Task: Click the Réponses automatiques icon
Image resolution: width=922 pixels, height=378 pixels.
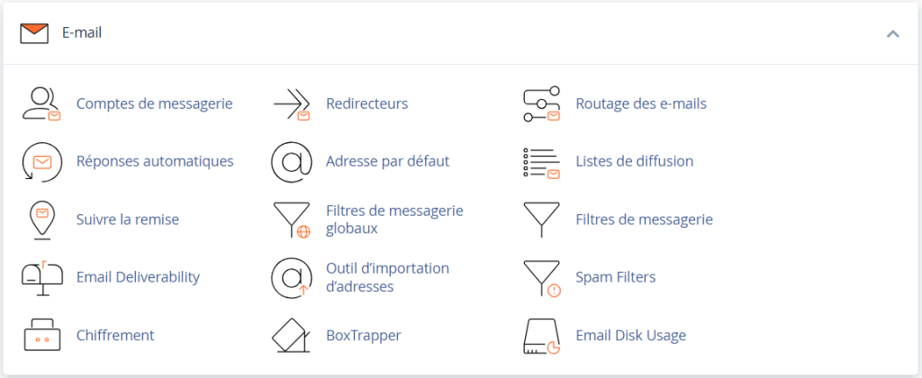Action: coord(41,162)
